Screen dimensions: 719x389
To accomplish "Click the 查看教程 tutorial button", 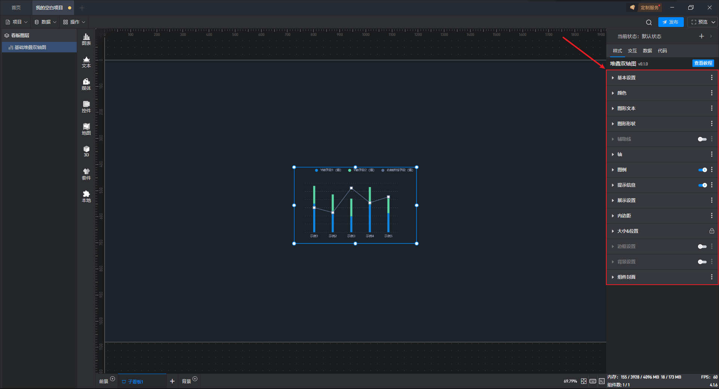I will [703, 63].
